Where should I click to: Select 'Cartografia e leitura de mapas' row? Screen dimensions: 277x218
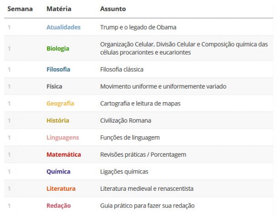point(138,104)
